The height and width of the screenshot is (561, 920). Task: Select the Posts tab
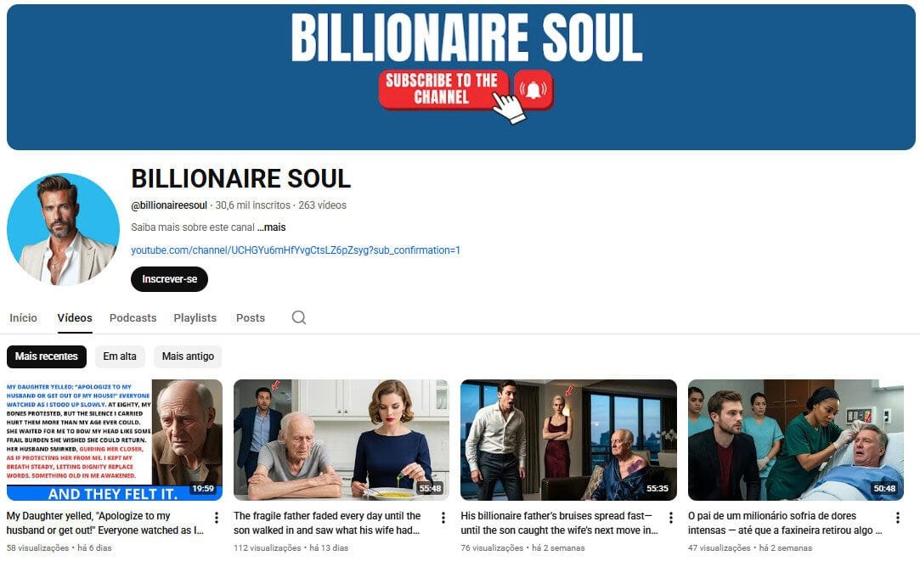click(x=251, y=317)
